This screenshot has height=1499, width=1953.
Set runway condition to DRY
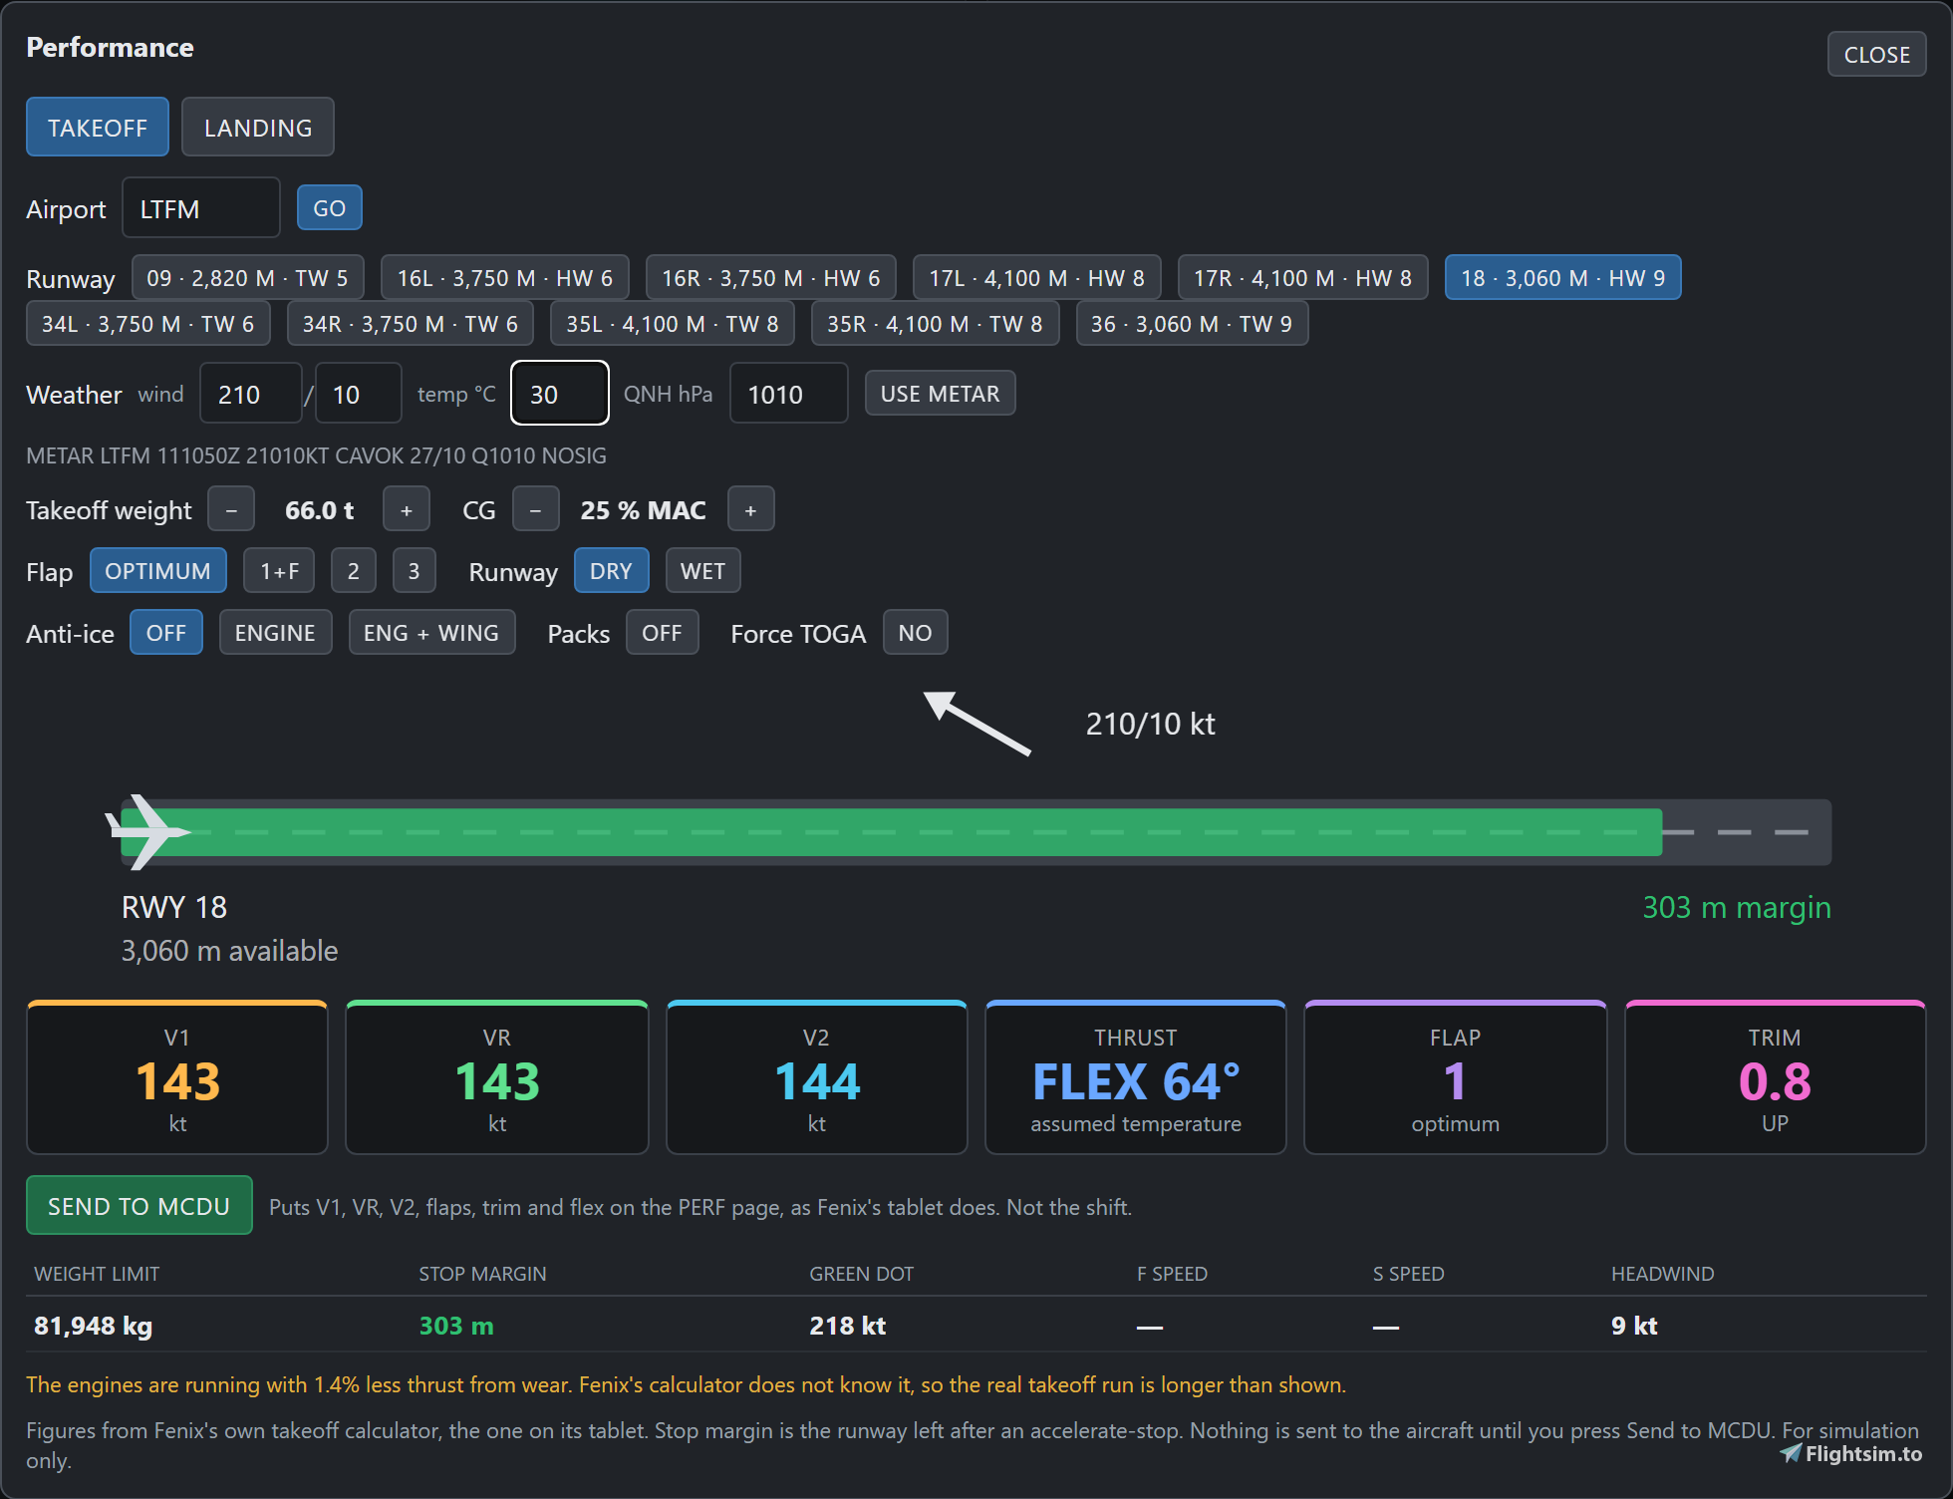click(x=612, y=571)
